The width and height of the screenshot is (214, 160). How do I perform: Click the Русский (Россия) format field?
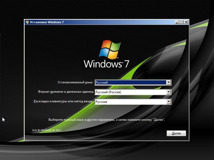pyautogui.click(x=130, y=92)
